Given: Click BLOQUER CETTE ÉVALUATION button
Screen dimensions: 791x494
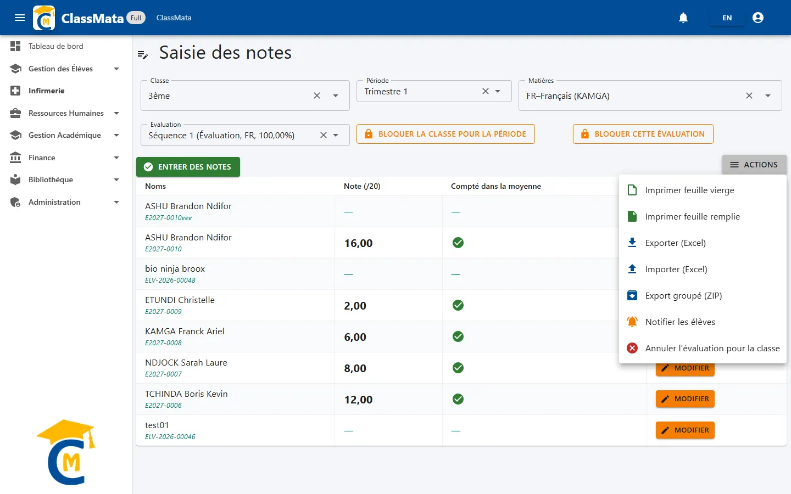Looking at the screenshot, I should [643, 134].
